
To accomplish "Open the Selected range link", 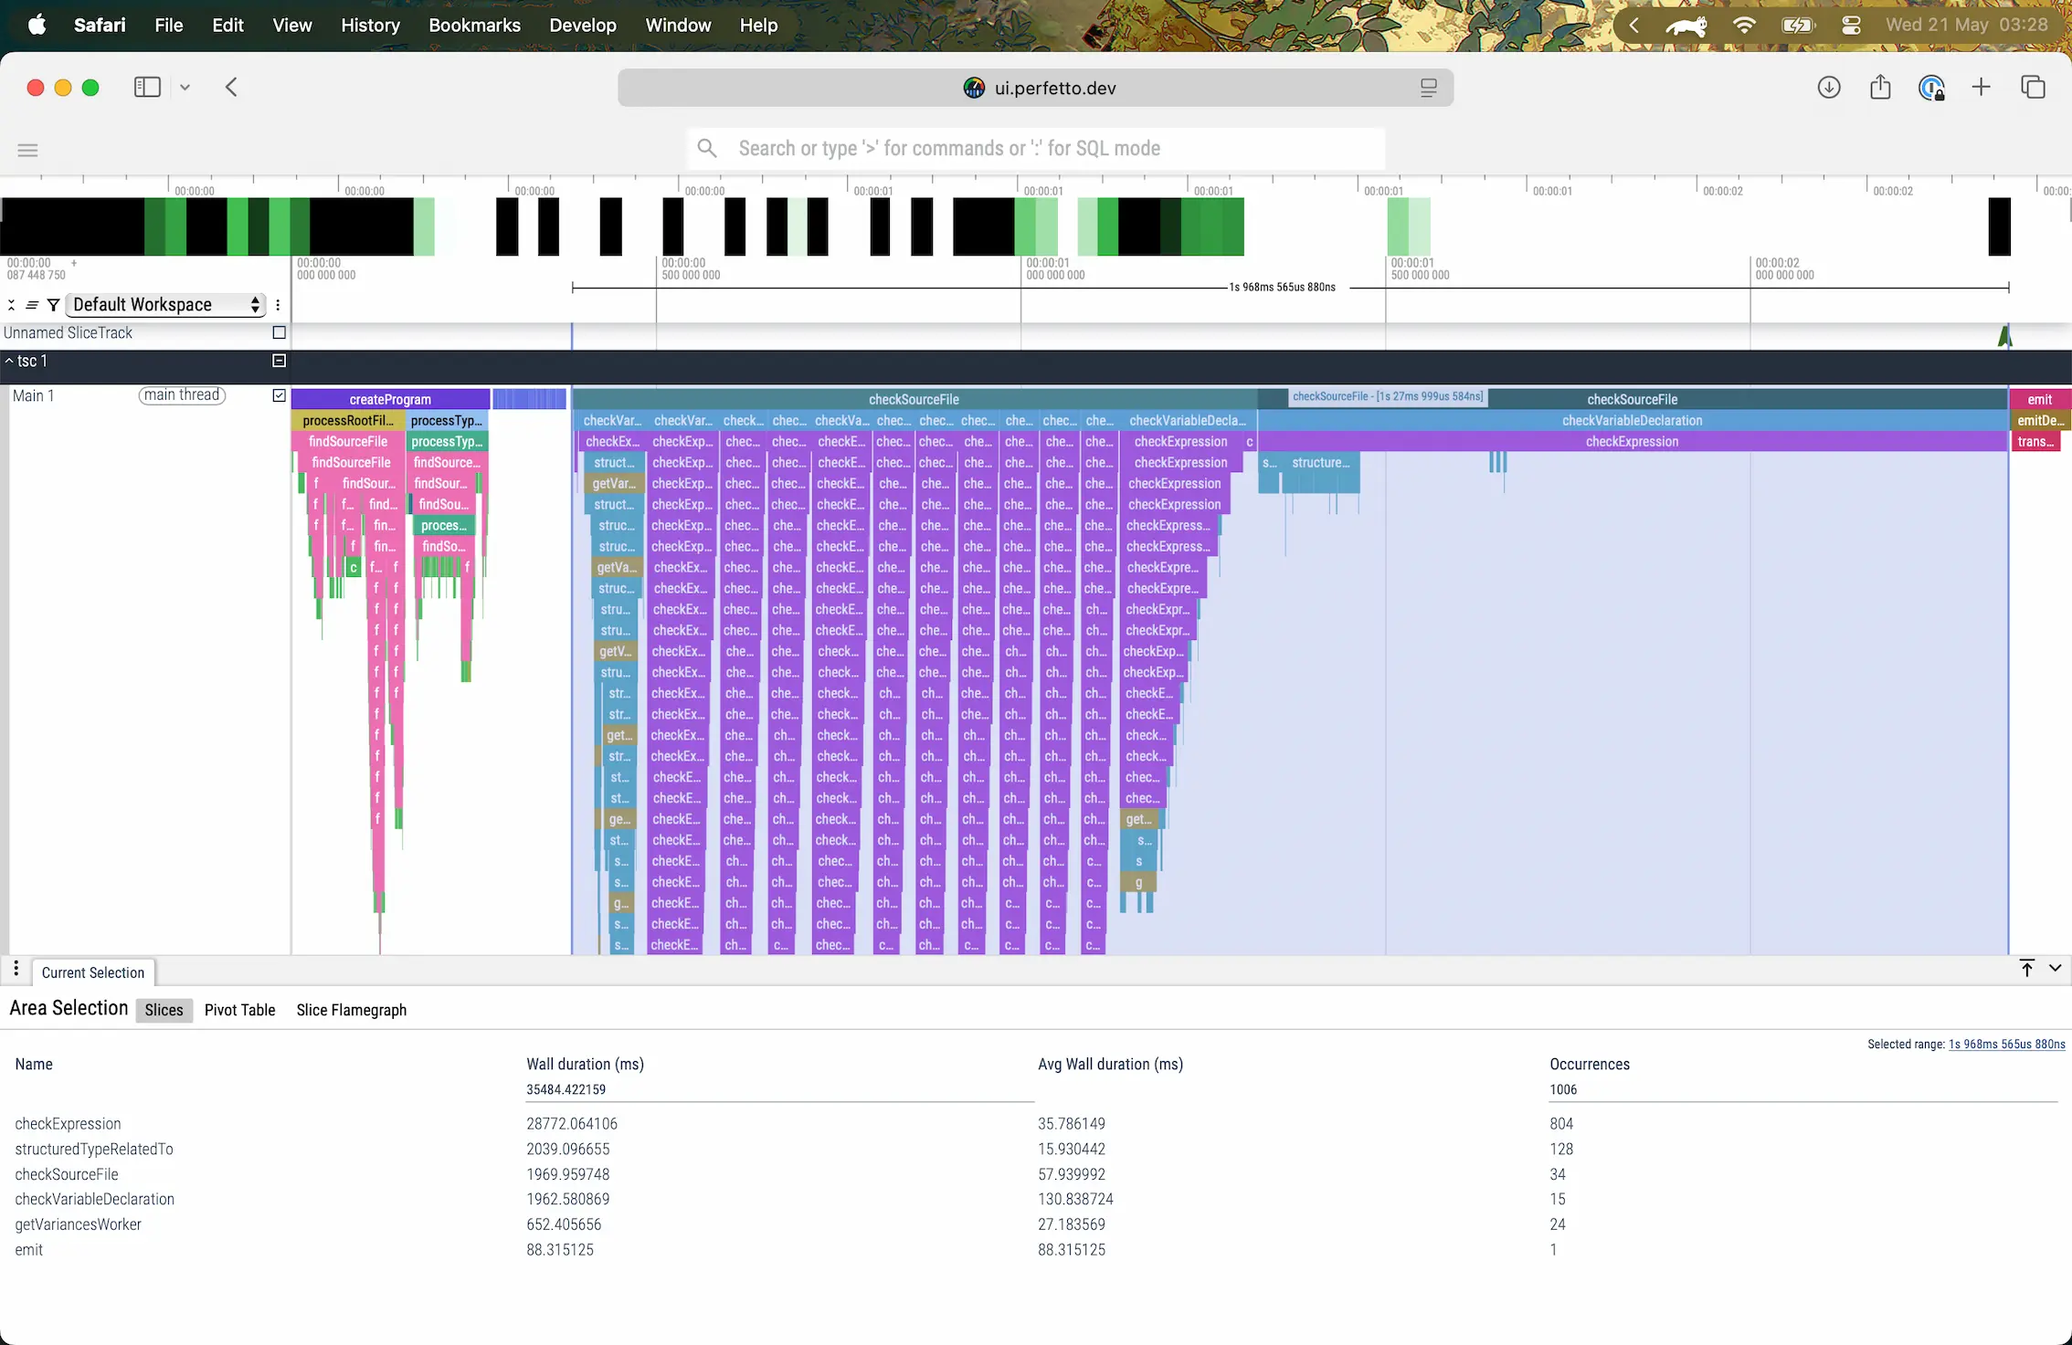I will tap(2006, 1044).
